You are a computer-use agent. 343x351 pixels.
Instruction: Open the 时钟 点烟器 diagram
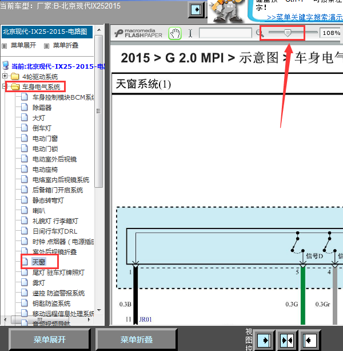tap(63, 242)
